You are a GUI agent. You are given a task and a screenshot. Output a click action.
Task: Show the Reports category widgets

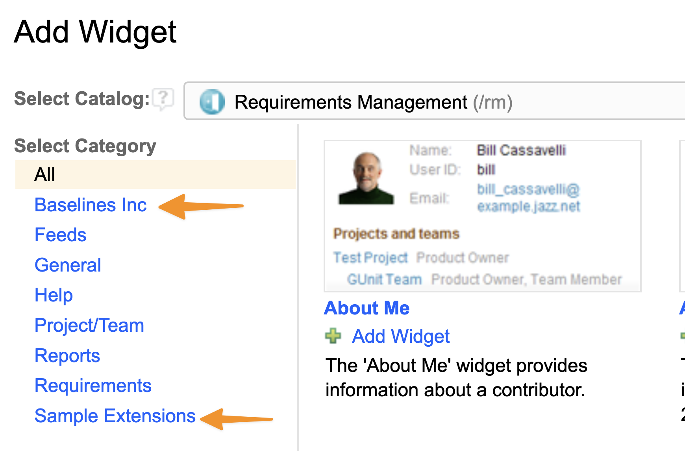pos(67,356)
